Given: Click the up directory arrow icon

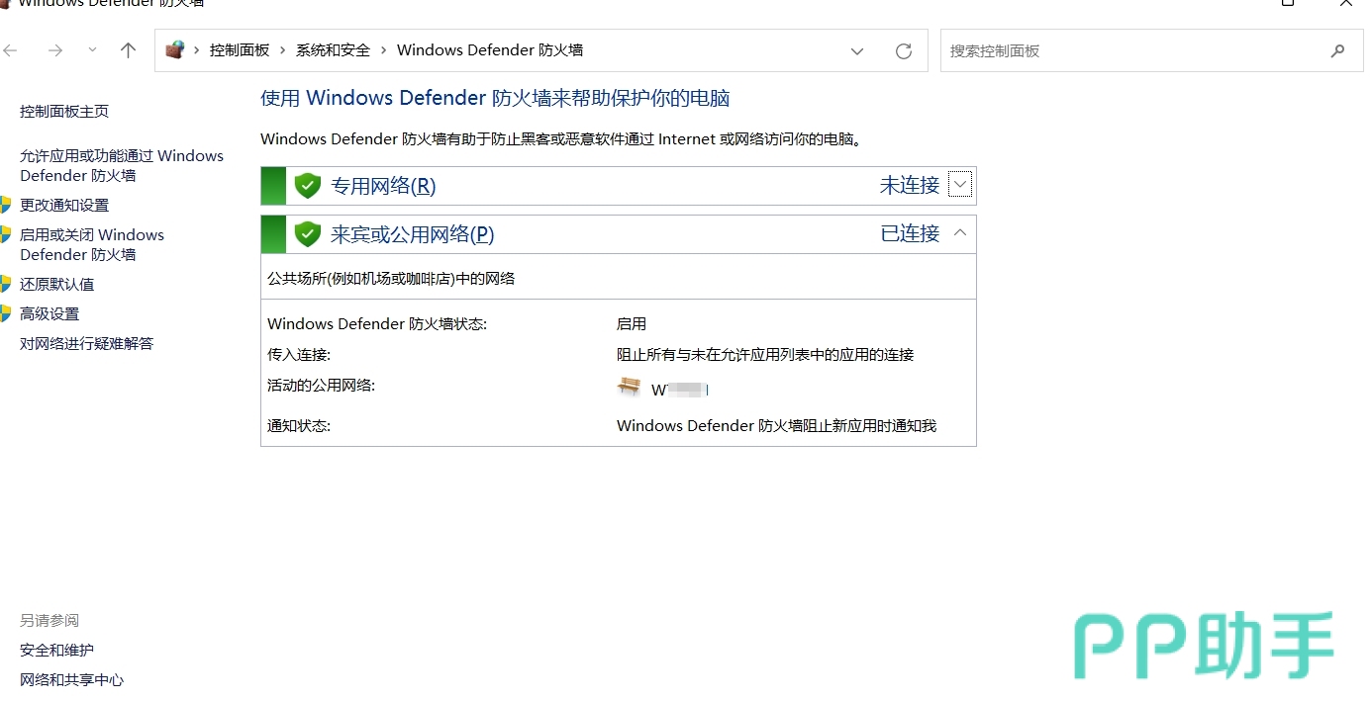Looking at the screenshot, I should (x=128, y=50).
